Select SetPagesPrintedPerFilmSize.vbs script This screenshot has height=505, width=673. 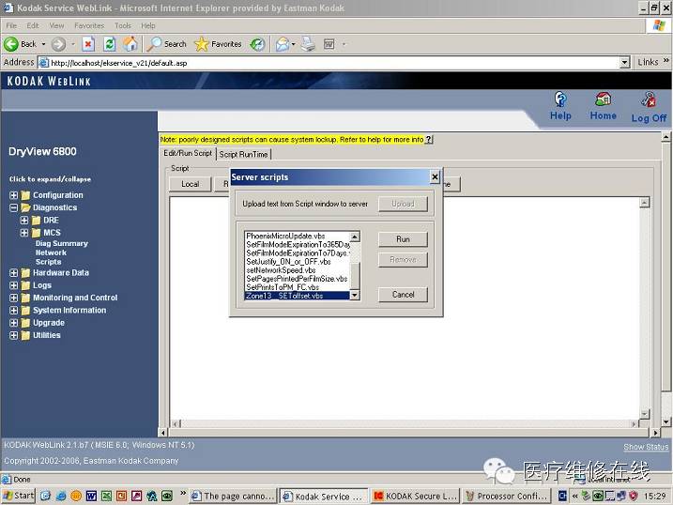pos(297,279)
